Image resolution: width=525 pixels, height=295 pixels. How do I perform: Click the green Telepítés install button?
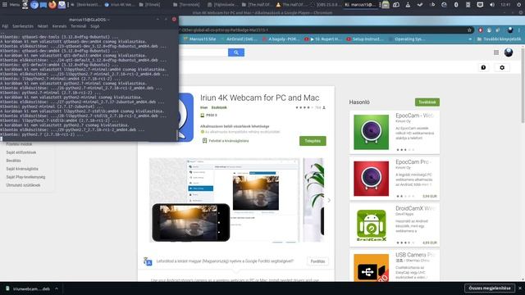[313, 141]
